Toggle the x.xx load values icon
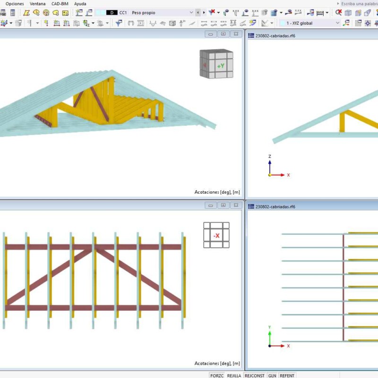The image size is (378, 378). click(x=255, y=13)
